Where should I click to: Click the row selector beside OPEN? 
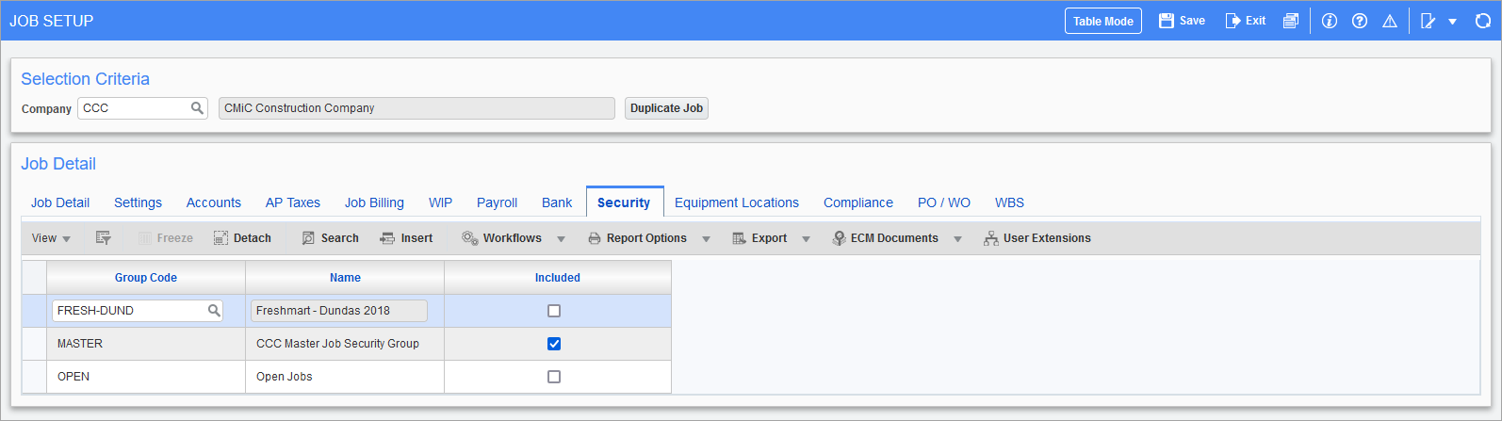tap(34, 377)
